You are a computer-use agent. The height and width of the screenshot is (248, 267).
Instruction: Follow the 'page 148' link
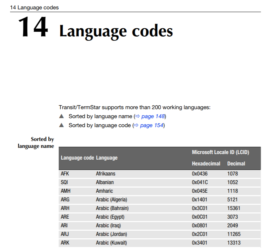(x=153, y=116)
